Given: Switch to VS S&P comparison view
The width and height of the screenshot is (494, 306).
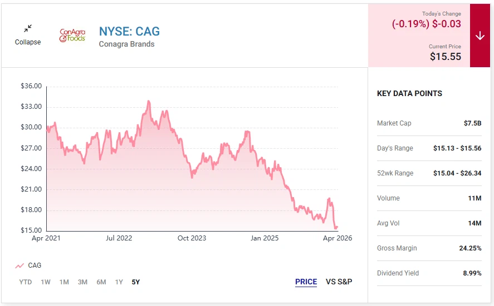Looking at the screenshot, I should (x=339, y=282).
